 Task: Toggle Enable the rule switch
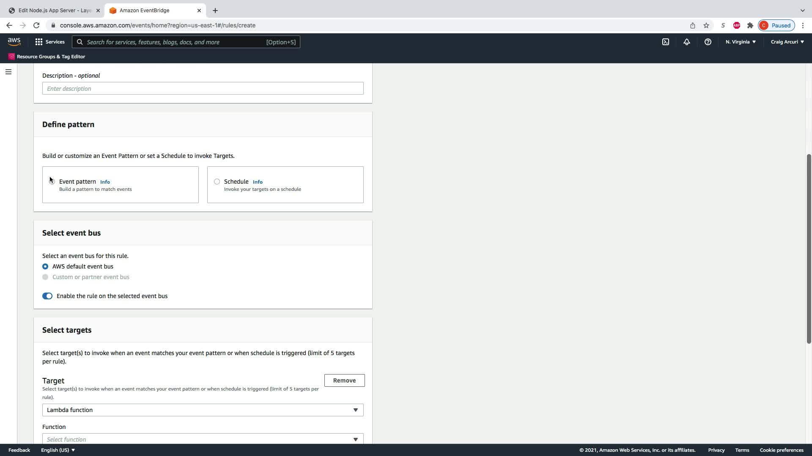47,296
